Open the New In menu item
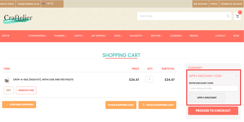 pyautogui.click(x=5, y=36)
